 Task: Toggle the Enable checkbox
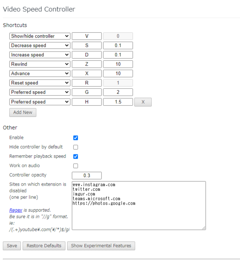(x=76, y=138)
